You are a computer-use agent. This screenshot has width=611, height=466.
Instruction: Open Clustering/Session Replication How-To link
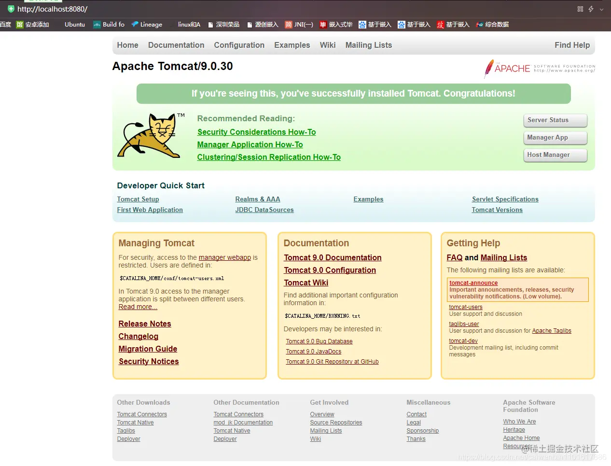pyautogui.click(x=269, y=157)
